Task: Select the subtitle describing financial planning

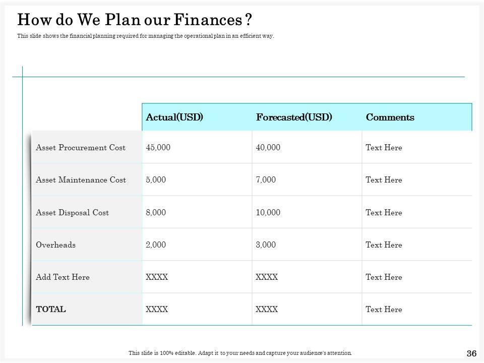Action: point(146,36)
